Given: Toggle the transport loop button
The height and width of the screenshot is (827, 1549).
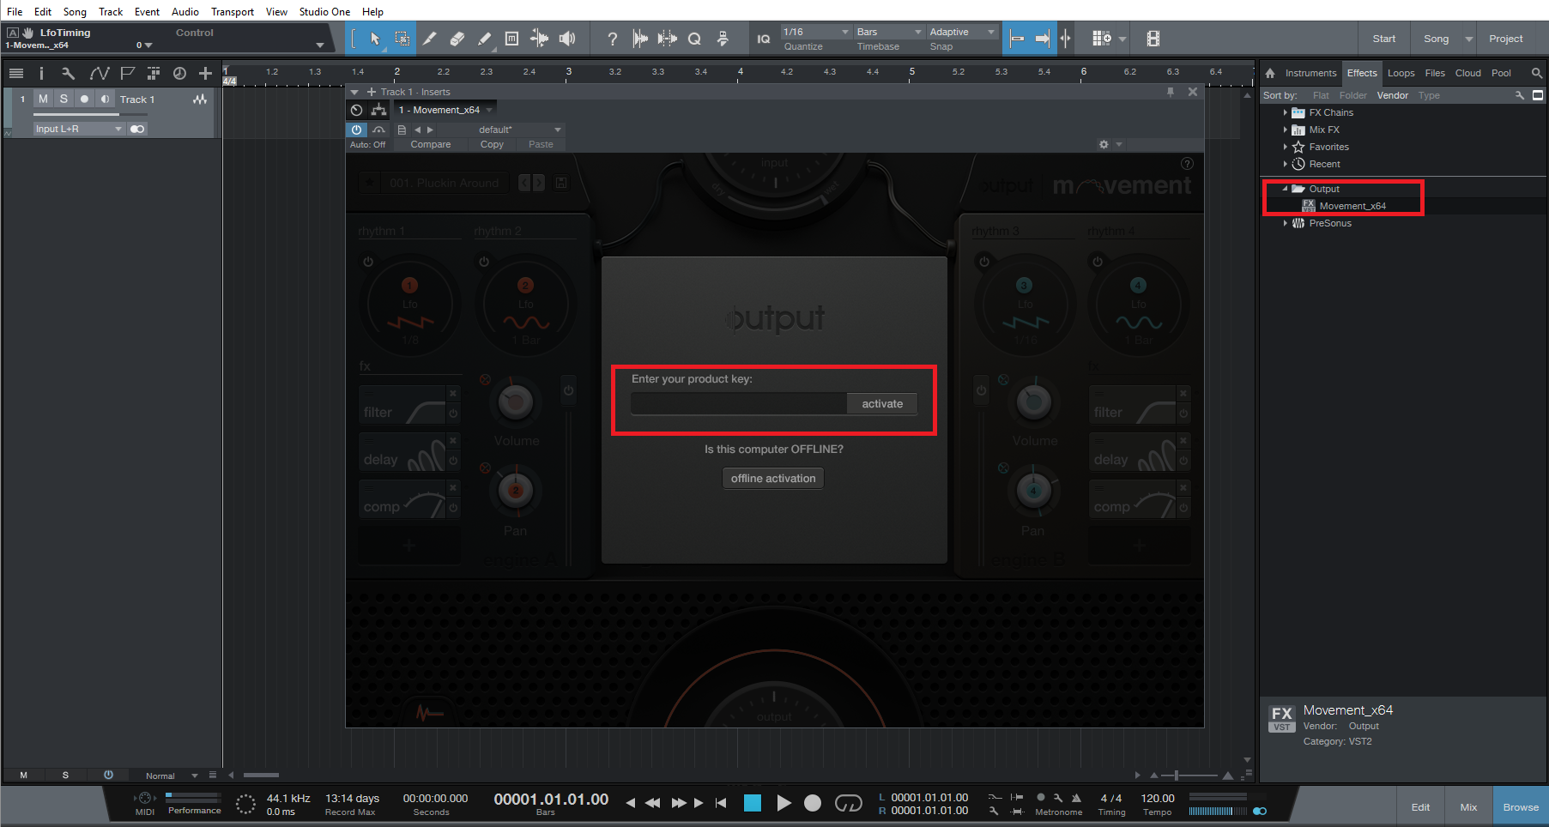Looking at the screenshot, I should pos(848,803).
